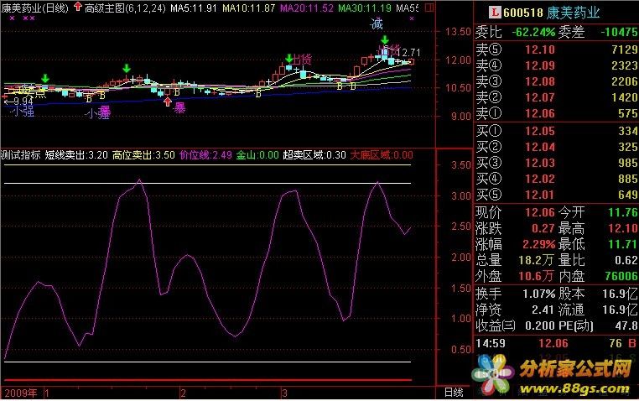Click the 14:59 tick trade row
The image size is (639, 401).
(556, 344)
